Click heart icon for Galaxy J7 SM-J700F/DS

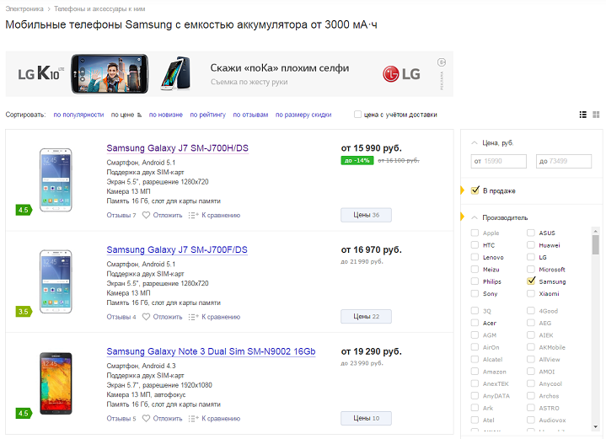click(146, 317)
